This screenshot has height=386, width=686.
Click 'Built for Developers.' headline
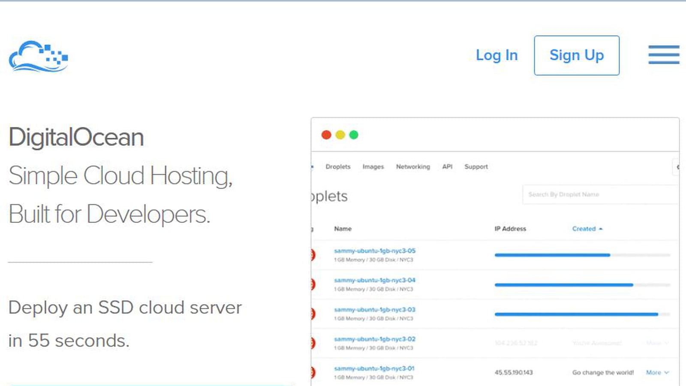[x=109, y=214]
